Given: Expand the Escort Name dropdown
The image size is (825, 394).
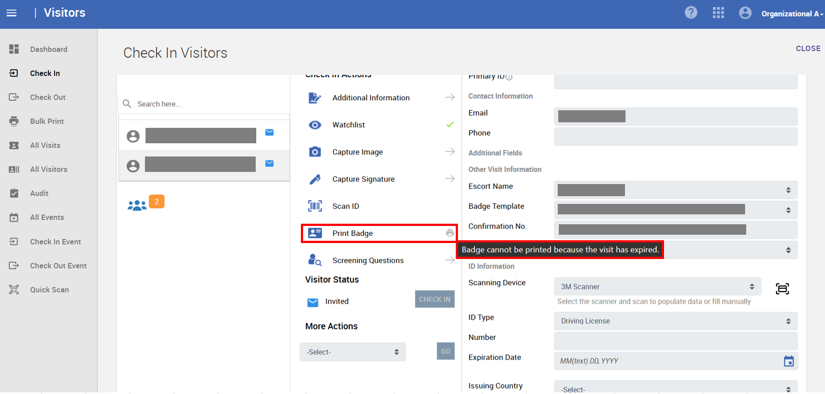Looking at the screenshot, I should 675,190.
